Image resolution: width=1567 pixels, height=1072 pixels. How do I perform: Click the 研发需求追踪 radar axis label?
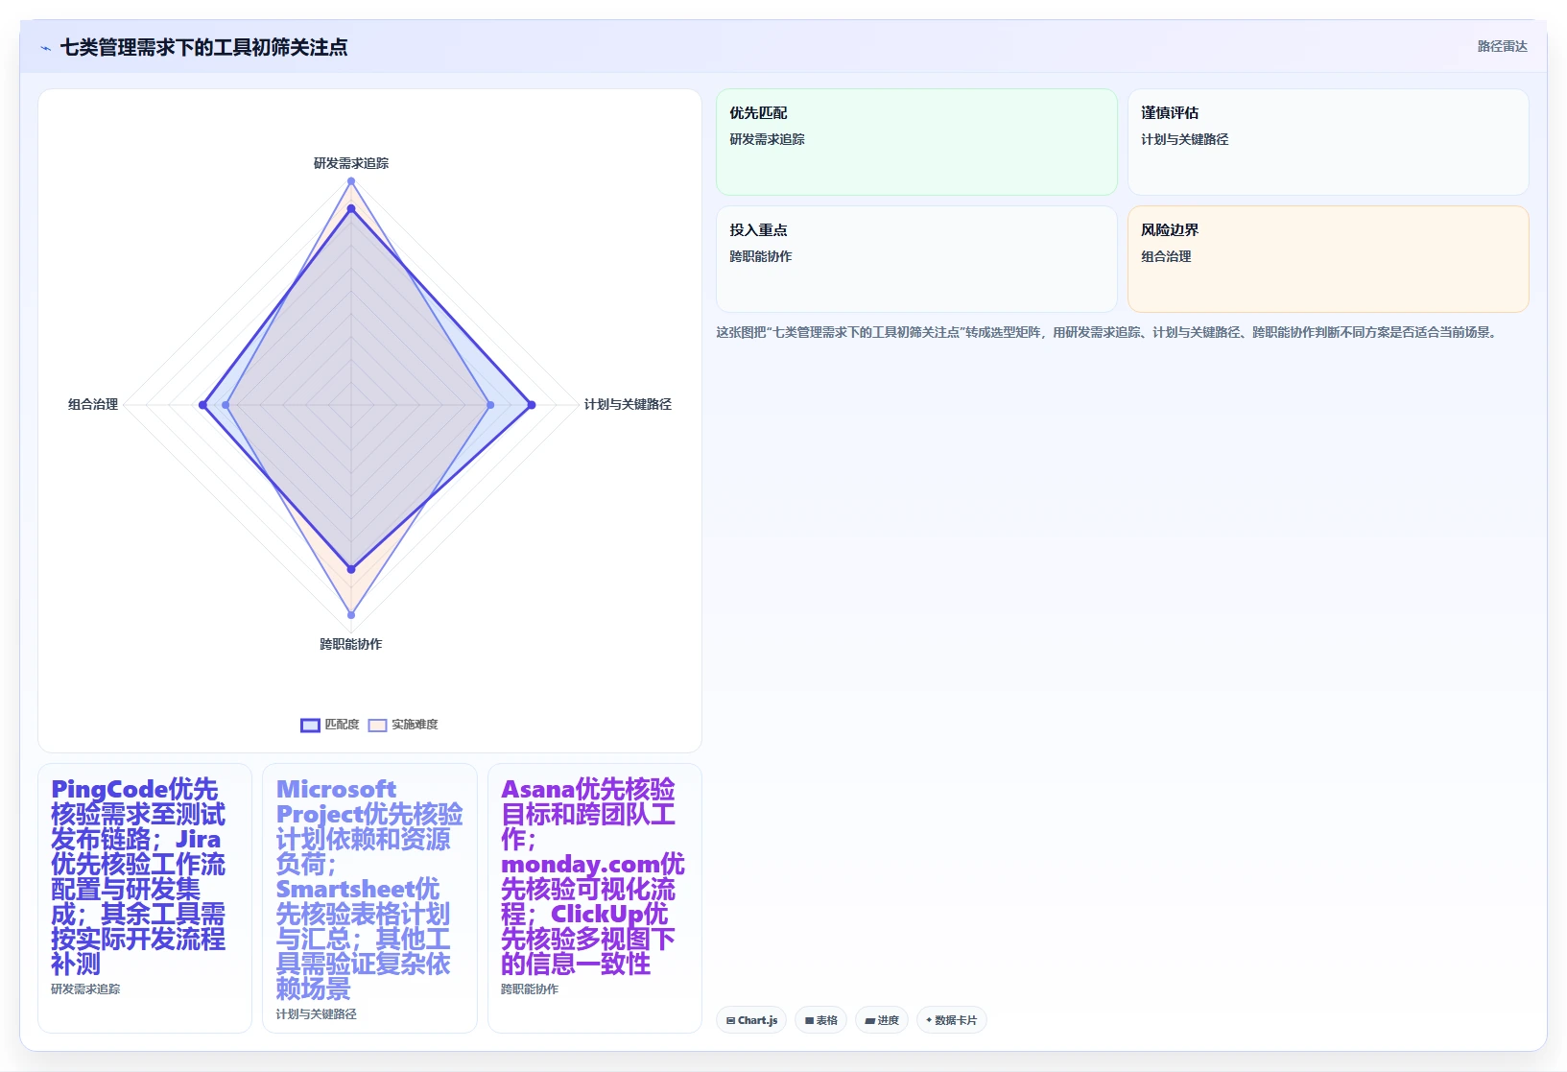click(x=351, y=163)
